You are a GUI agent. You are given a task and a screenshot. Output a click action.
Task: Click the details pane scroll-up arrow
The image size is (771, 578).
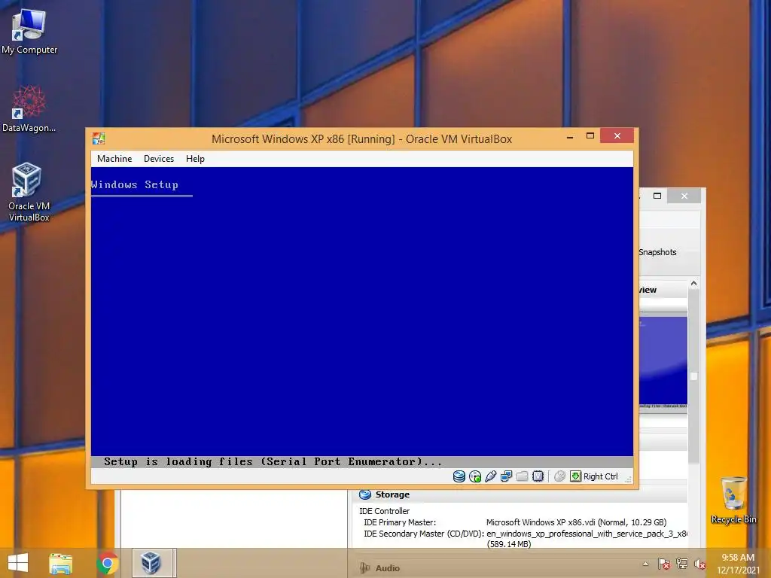pos(693,284)
